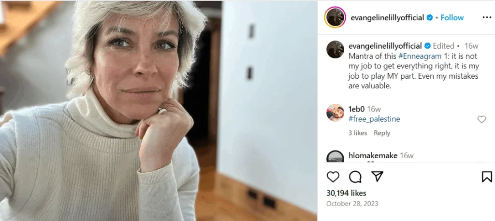View the list of 30,194 likes

point(346,193)
